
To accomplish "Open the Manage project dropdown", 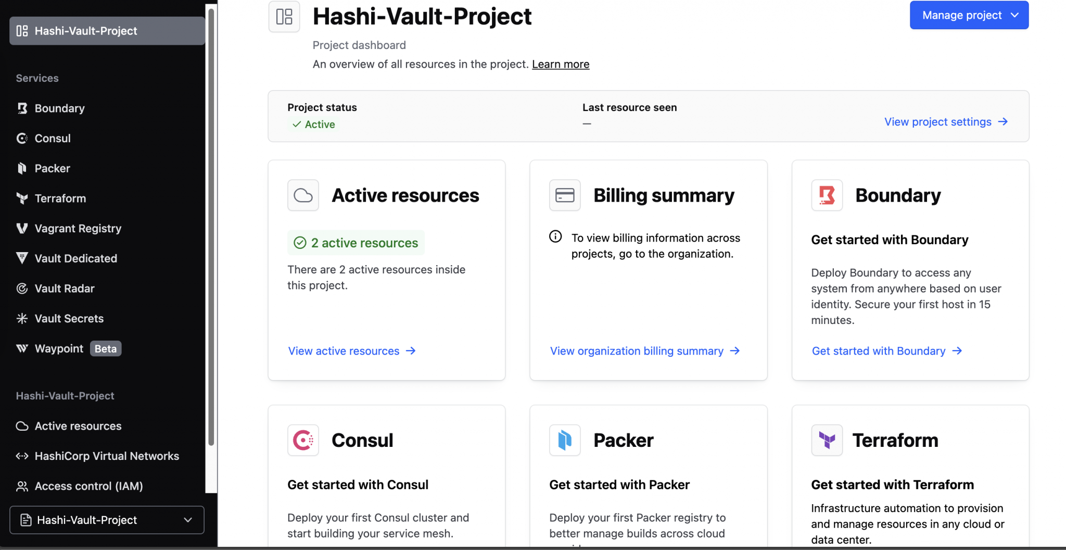I will tap(969, 15).
